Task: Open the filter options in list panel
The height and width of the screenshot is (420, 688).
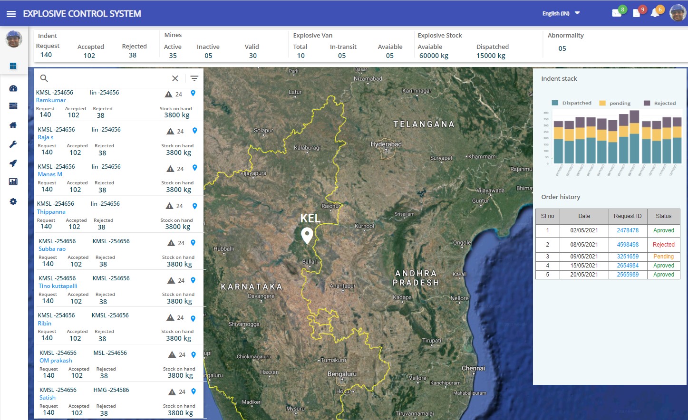Action: point(194,78)
